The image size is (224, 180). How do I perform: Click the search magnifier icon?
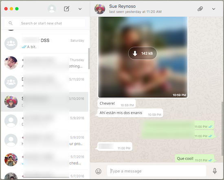(x=11, y=23)
